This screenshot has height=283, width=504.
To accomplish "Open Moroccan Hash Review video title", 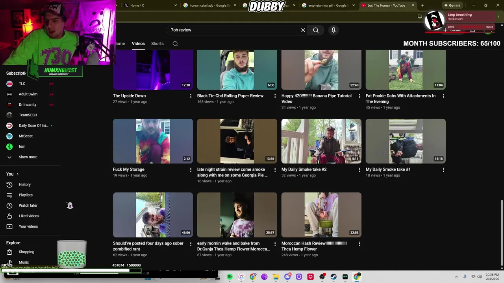I will coord(314,246).
